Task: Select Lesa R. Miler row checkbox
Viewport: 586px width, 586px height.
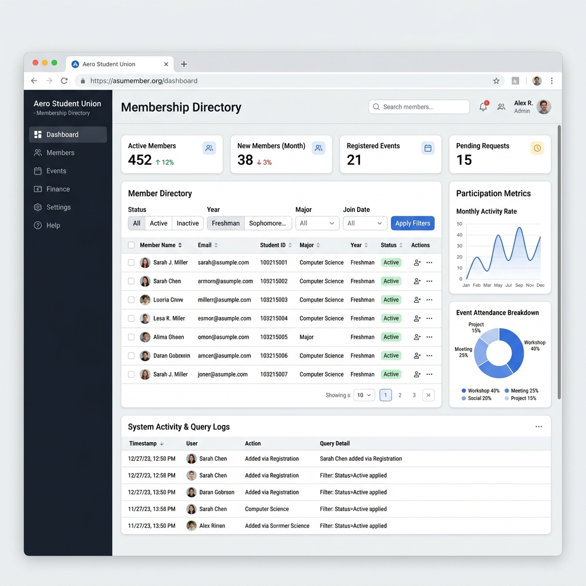Action: pos(131,318)
